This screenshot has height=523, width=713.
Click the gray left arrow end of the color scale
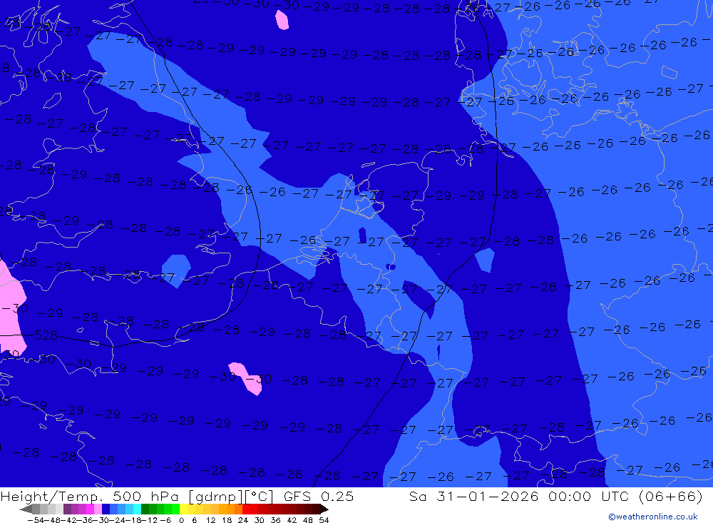coord(26,509)
